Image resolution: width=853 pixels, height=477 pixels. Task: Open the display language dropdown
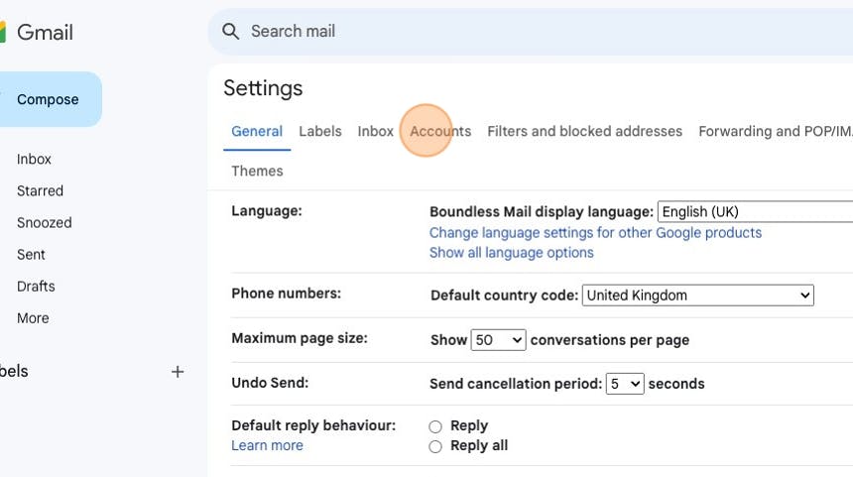pyautogui.click(x=756, y=211)
